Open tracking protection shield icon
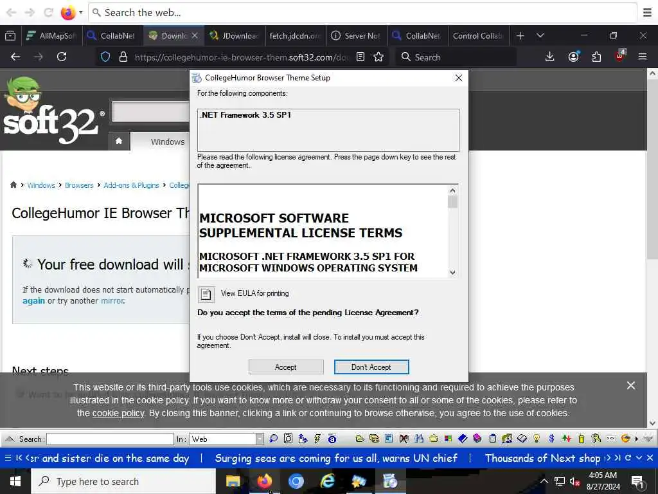Viewport: 658px width, 494px height. point(105,57)
